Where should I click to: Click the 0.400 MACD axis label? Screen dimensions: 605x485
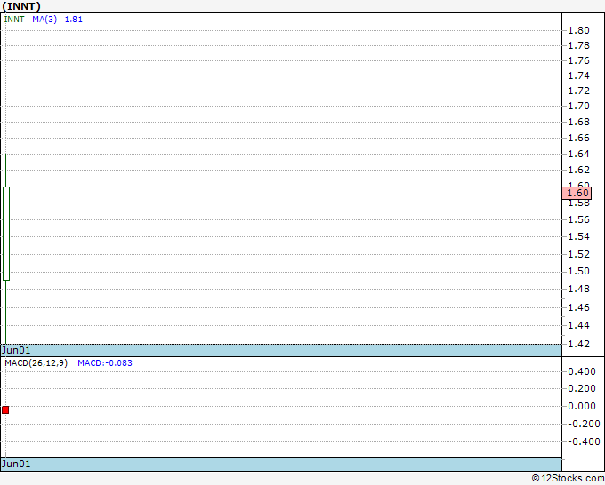[x=582, y=371]
